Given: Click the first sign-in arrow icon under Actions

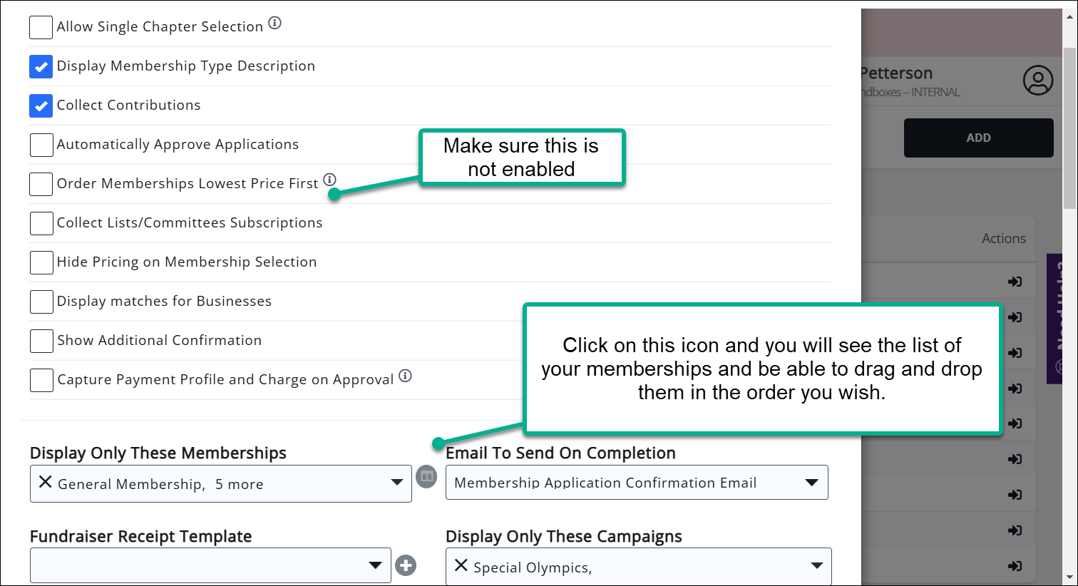Looking at the screenshot, I should point(1015,282).
